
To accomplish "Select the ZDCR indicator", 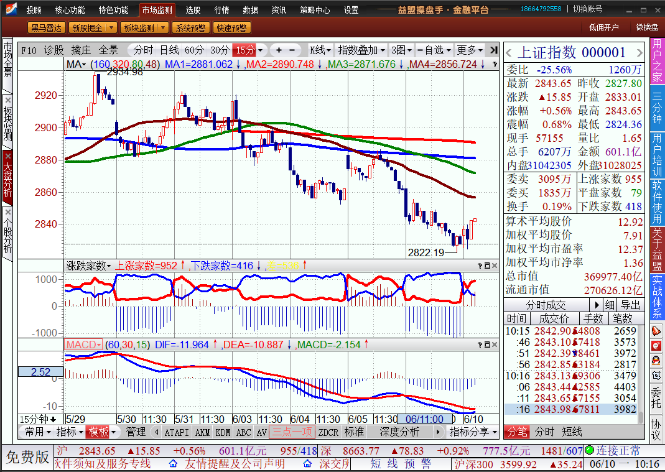I will pos(328,432).
